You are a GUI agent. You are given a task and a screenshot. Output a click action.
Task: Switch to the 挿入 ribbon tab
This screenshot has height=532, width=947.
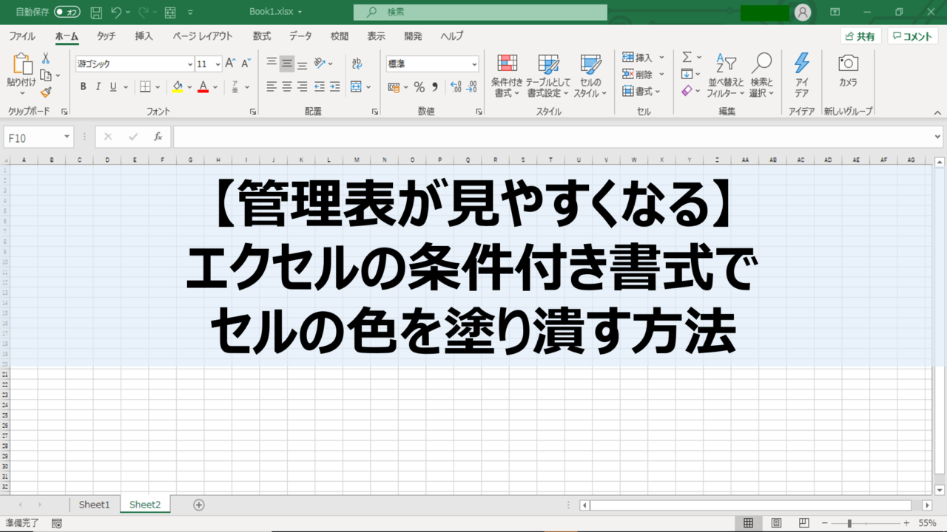click(x=144, y=36)
